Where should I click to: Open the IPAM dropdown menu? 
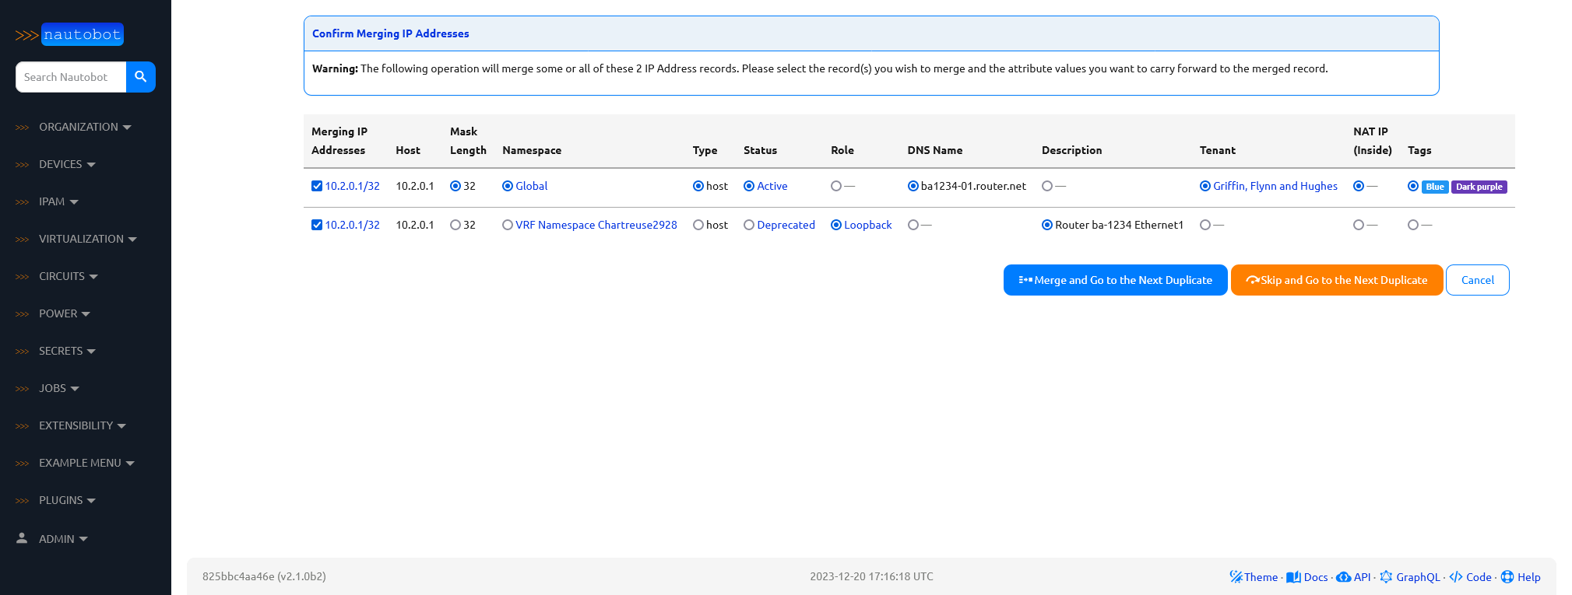[x=58, y=201]
